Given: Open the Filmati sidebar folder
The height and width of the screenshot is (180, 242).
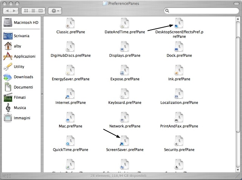Looking at the screenshot, I should coord(15,97).
